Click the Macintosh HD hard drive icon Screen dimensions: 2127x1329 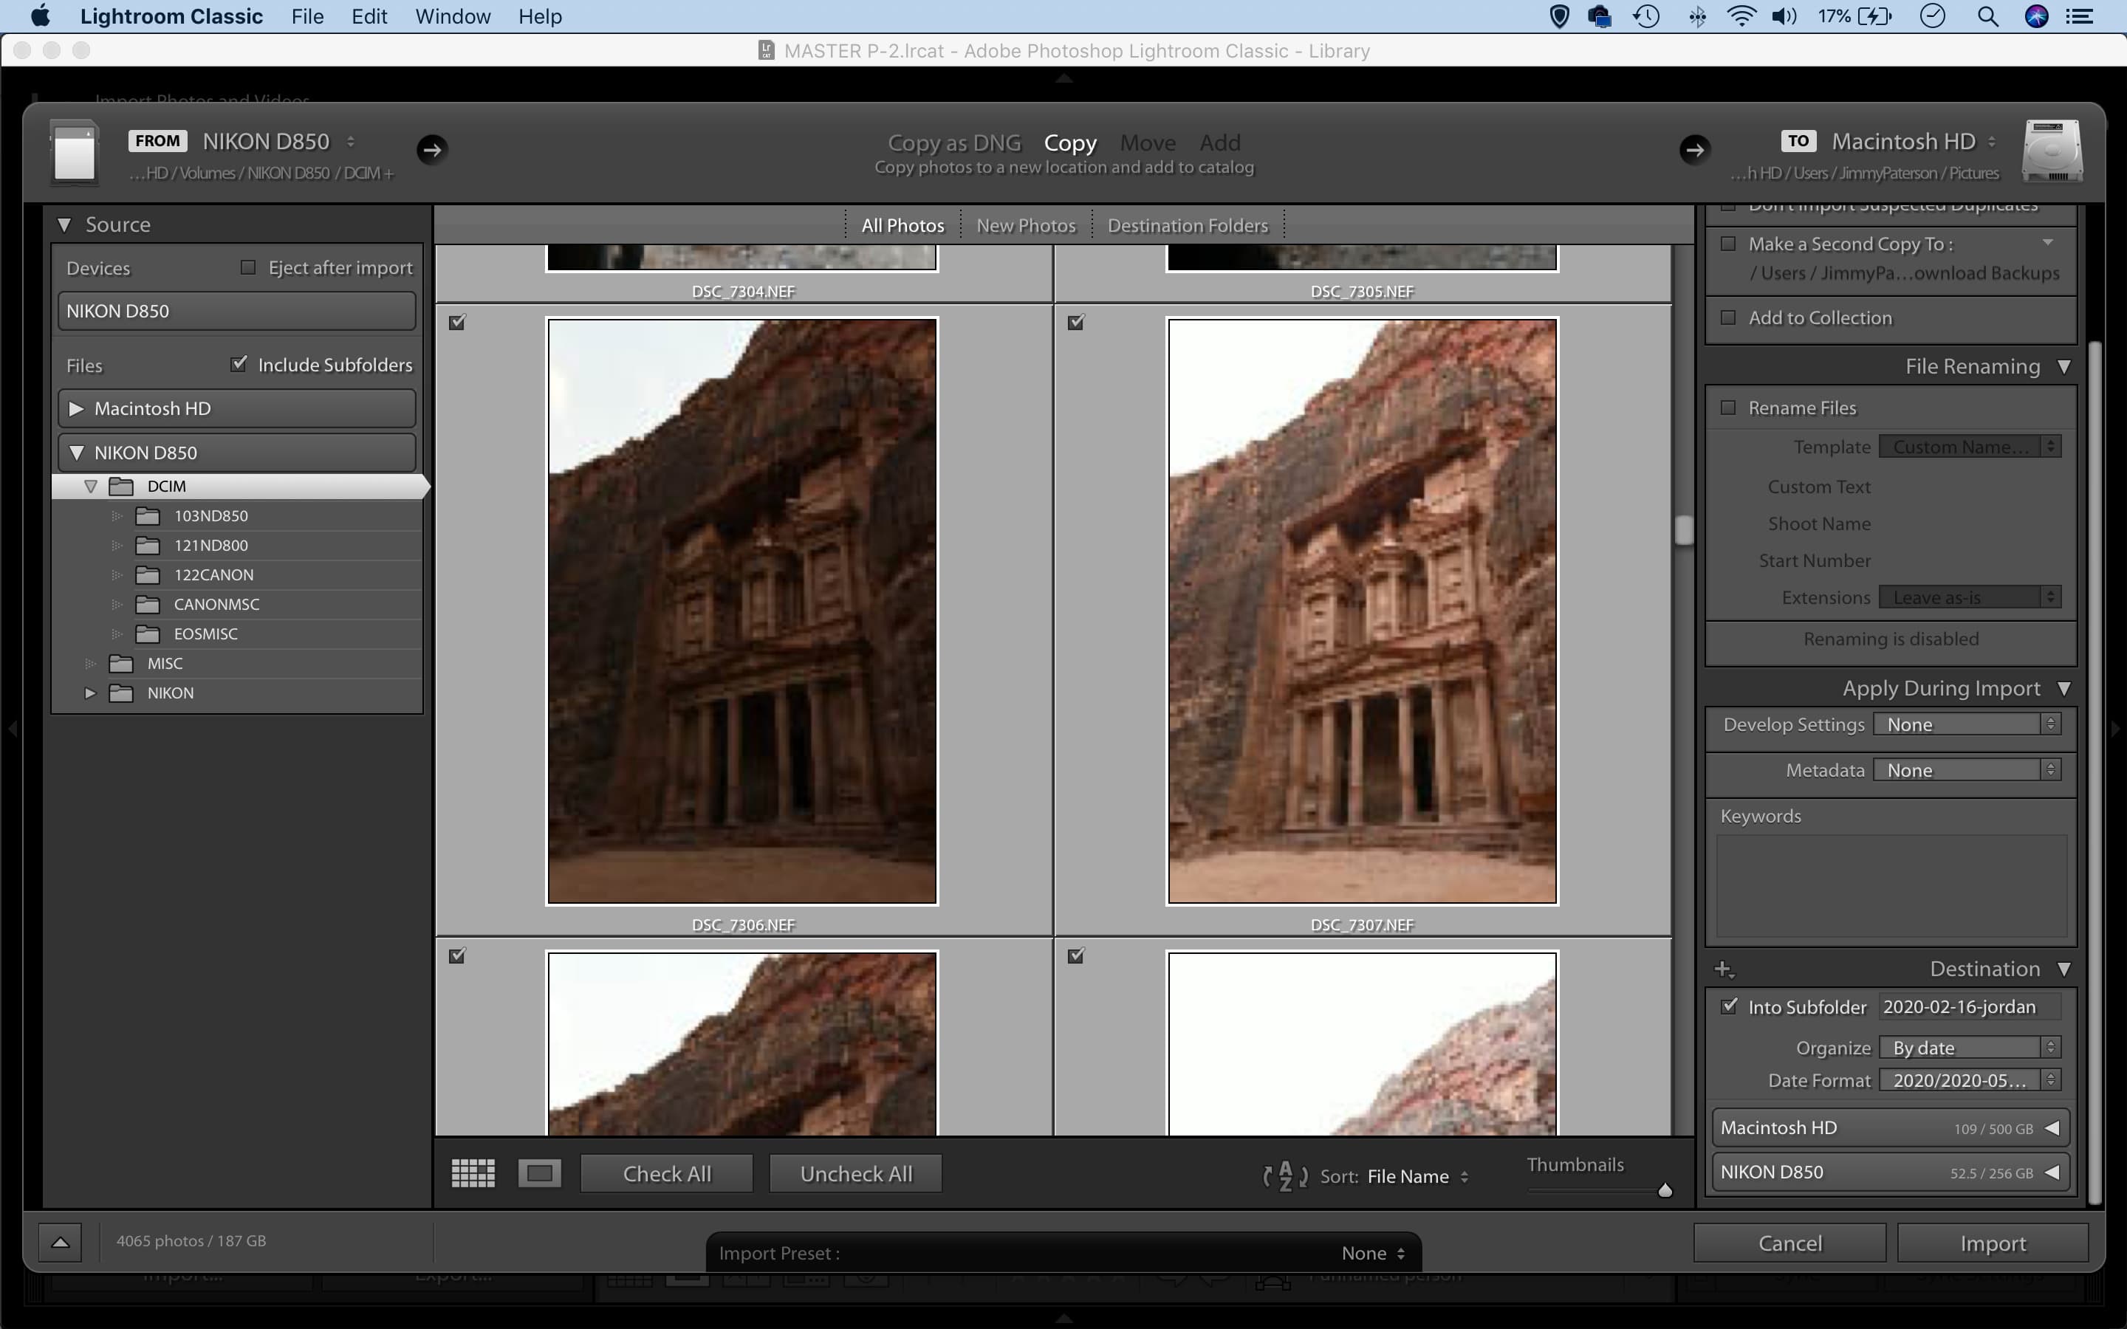pyautogui.click(x=2052, y=151)
